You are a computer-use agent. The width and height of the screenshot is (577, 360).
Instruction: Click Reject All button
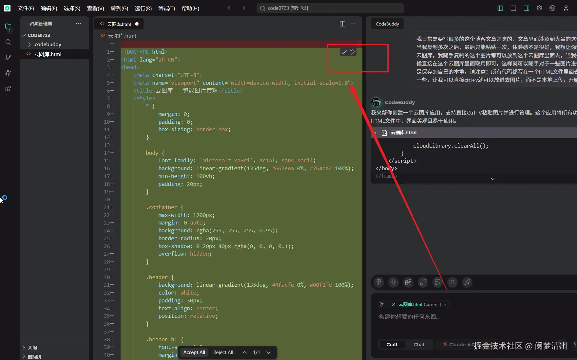(223, 352)
